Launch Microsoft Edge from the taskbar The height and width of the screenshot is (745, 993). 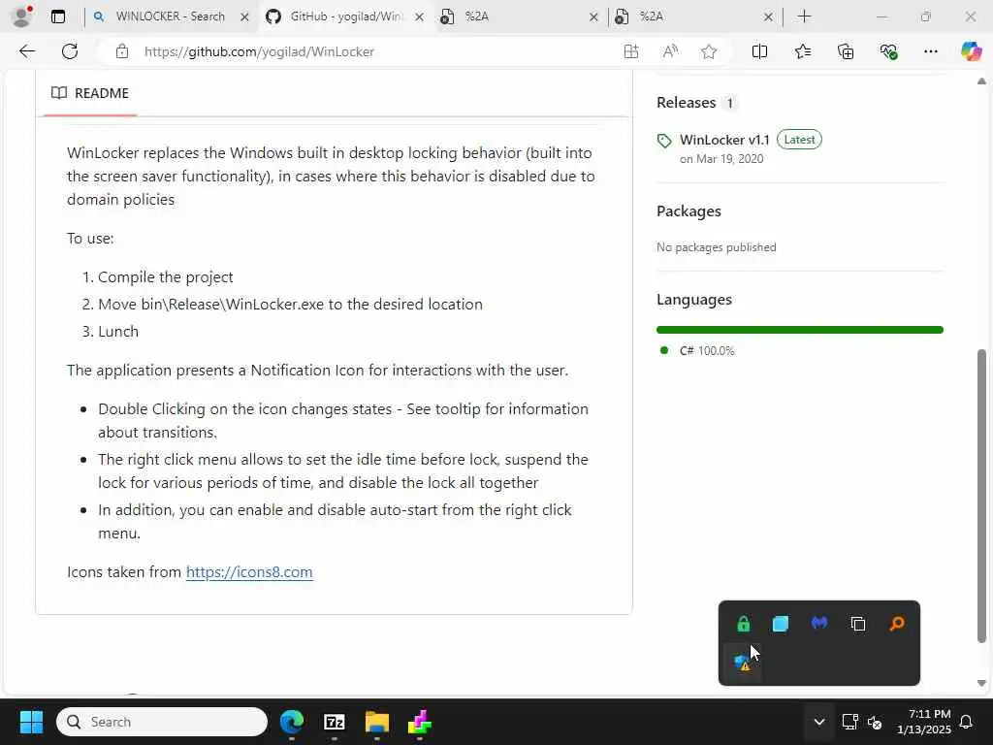click(x=292, y=722)
